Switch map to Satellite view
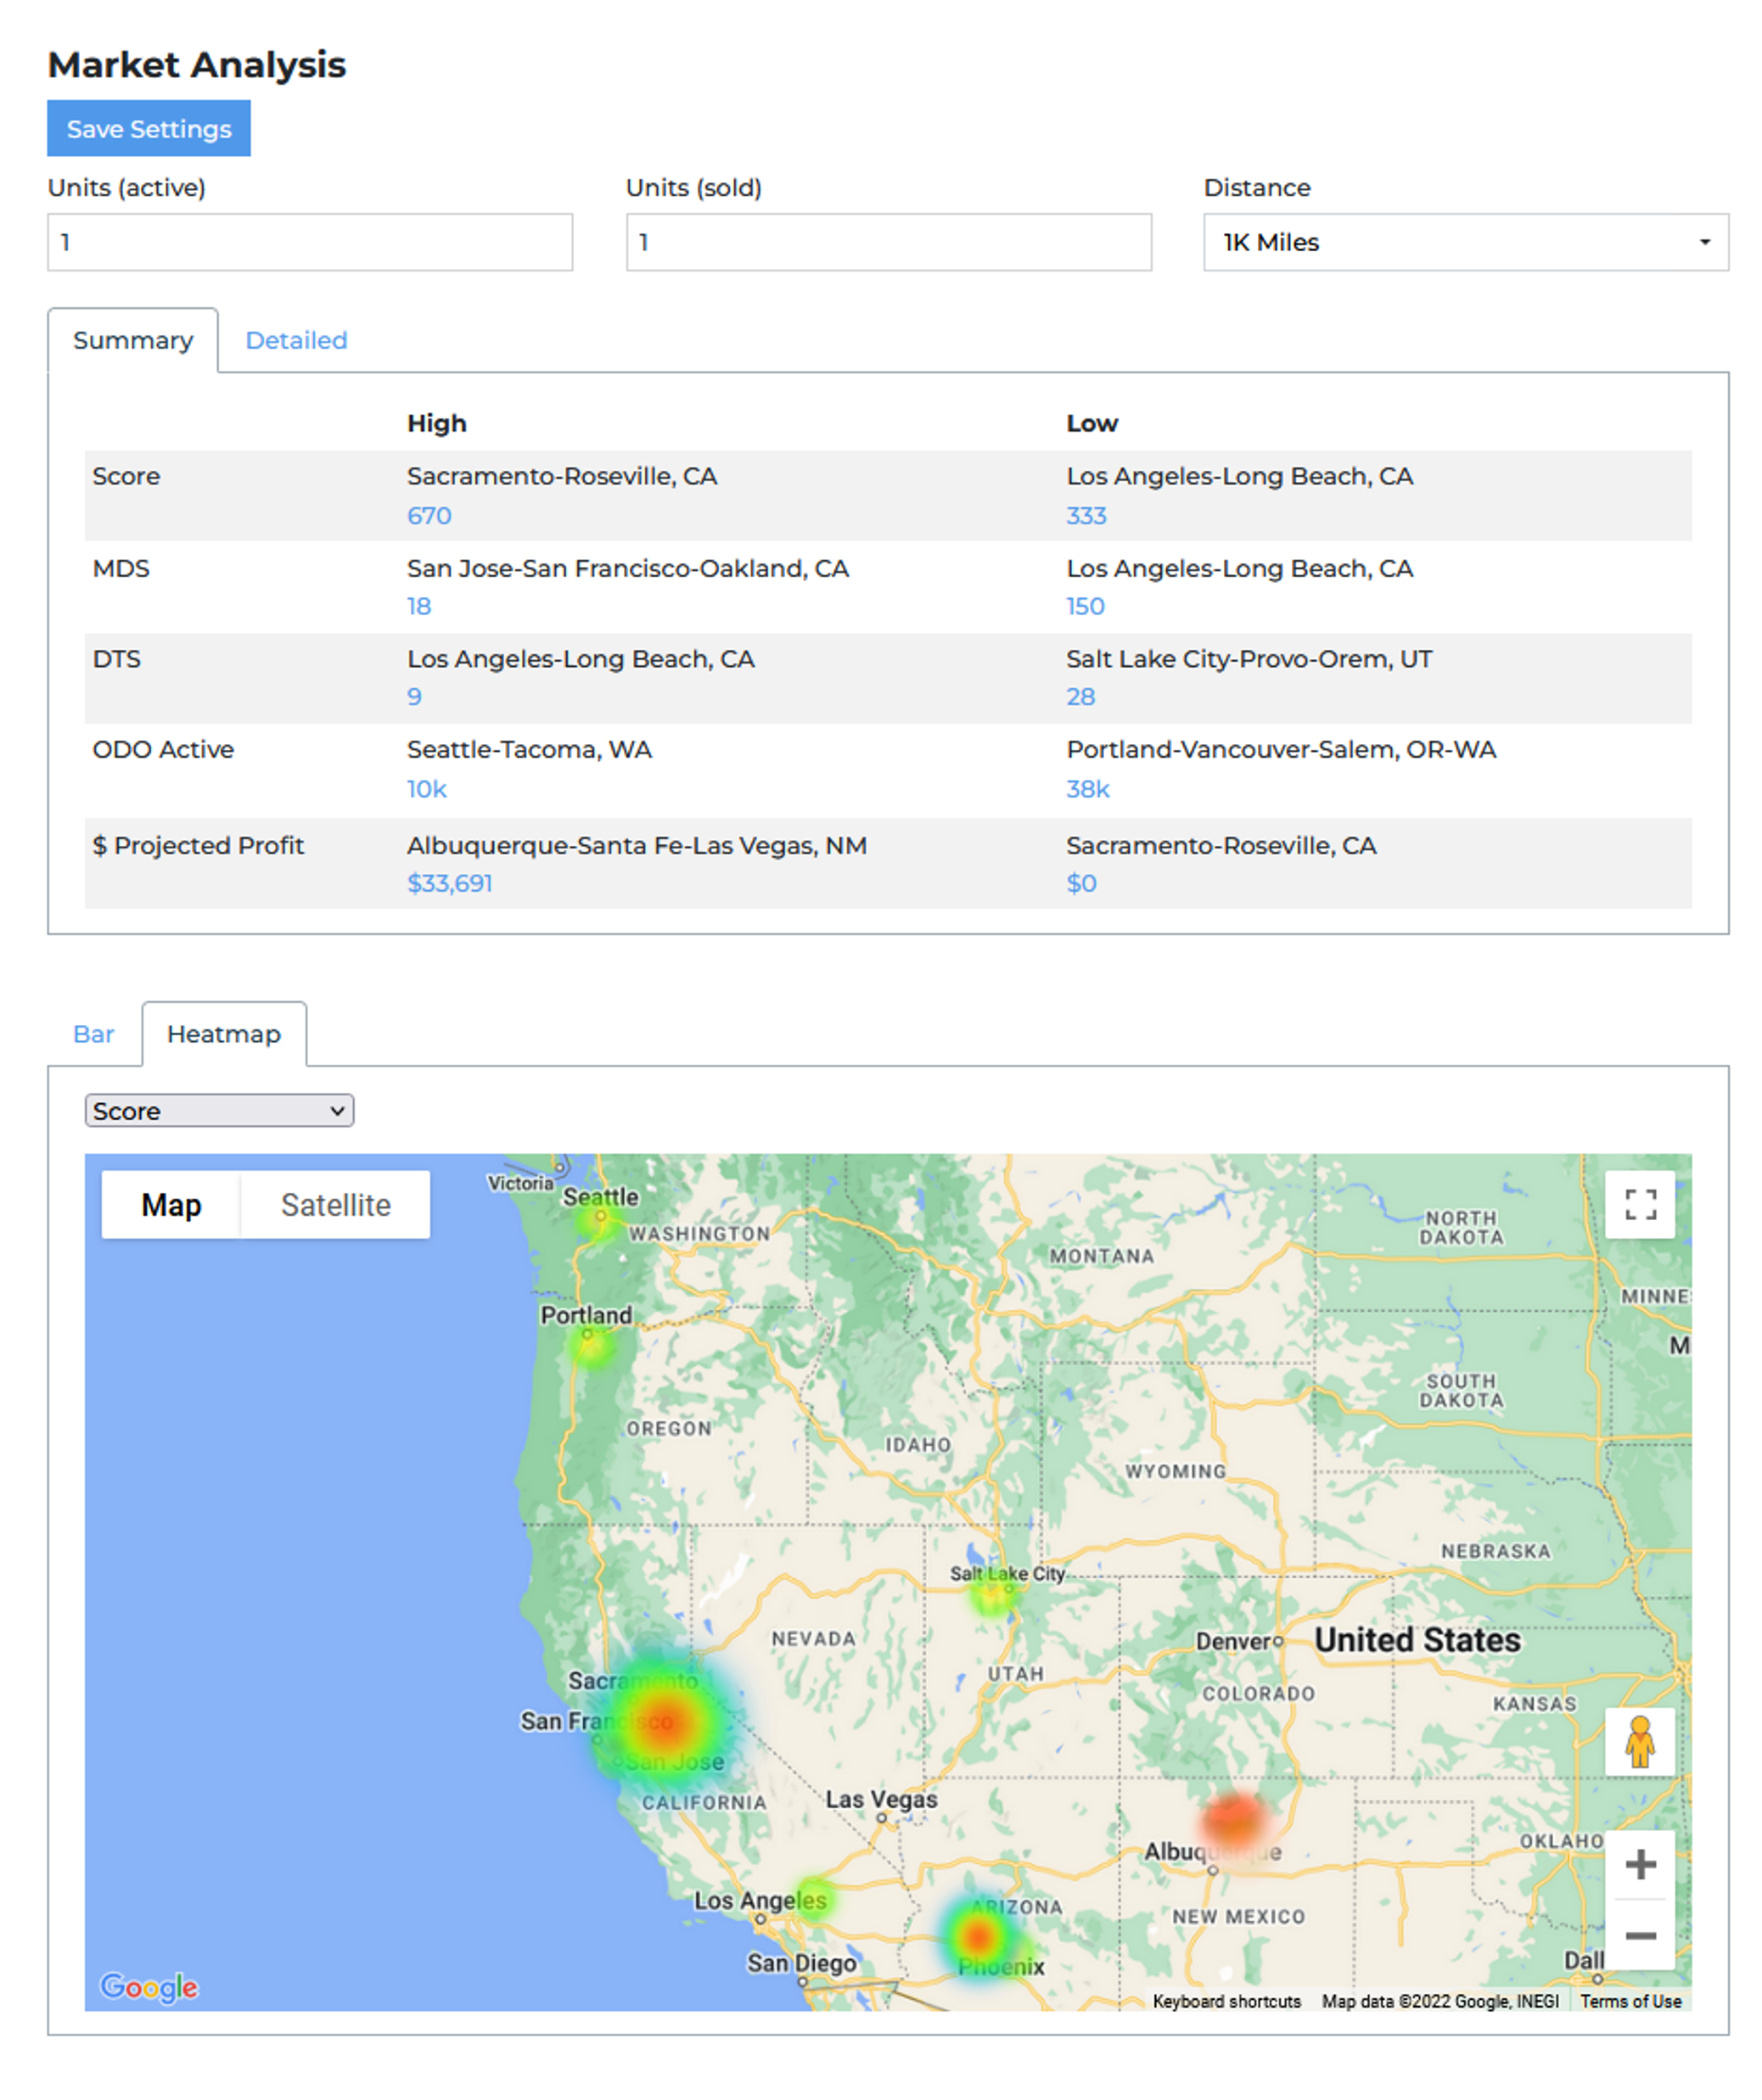This screenshot has height=2100, width=1762. [x=335, y=1204]
